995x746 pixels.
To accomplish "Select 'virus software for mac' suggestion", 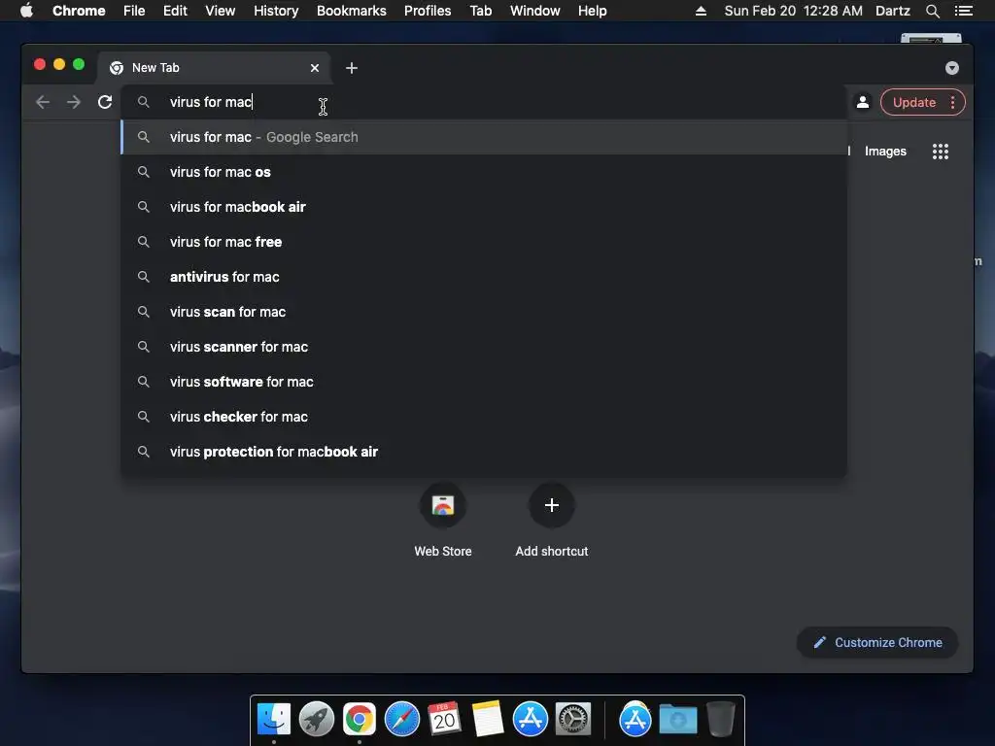I will pyautogui.click(x=484, y=381).
